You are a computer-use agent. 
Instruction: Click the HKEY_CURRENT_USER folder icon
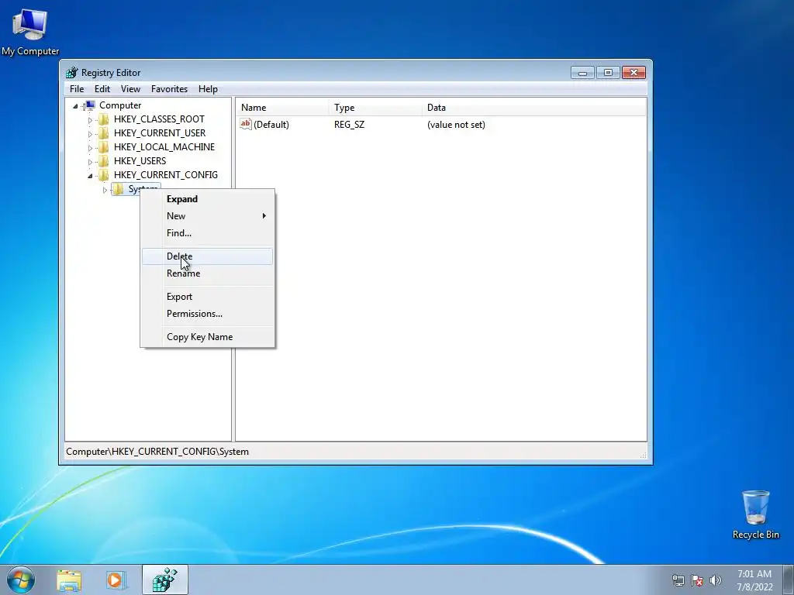pos(103,133)
